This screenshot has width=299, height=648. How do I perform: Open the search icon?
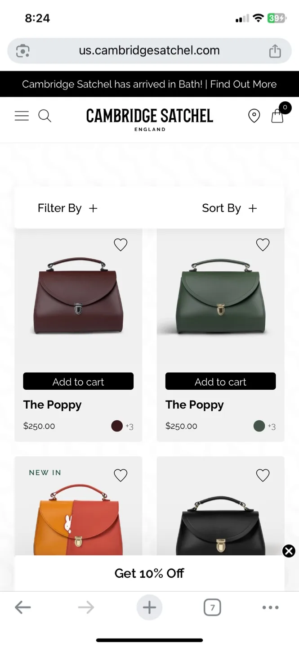coord(45,116)
